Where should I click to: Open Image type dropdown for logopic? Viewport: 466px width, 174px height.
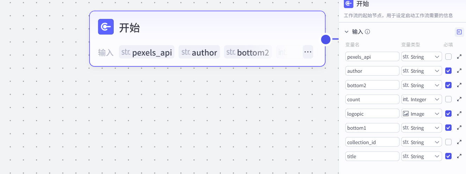click(421, 114)
